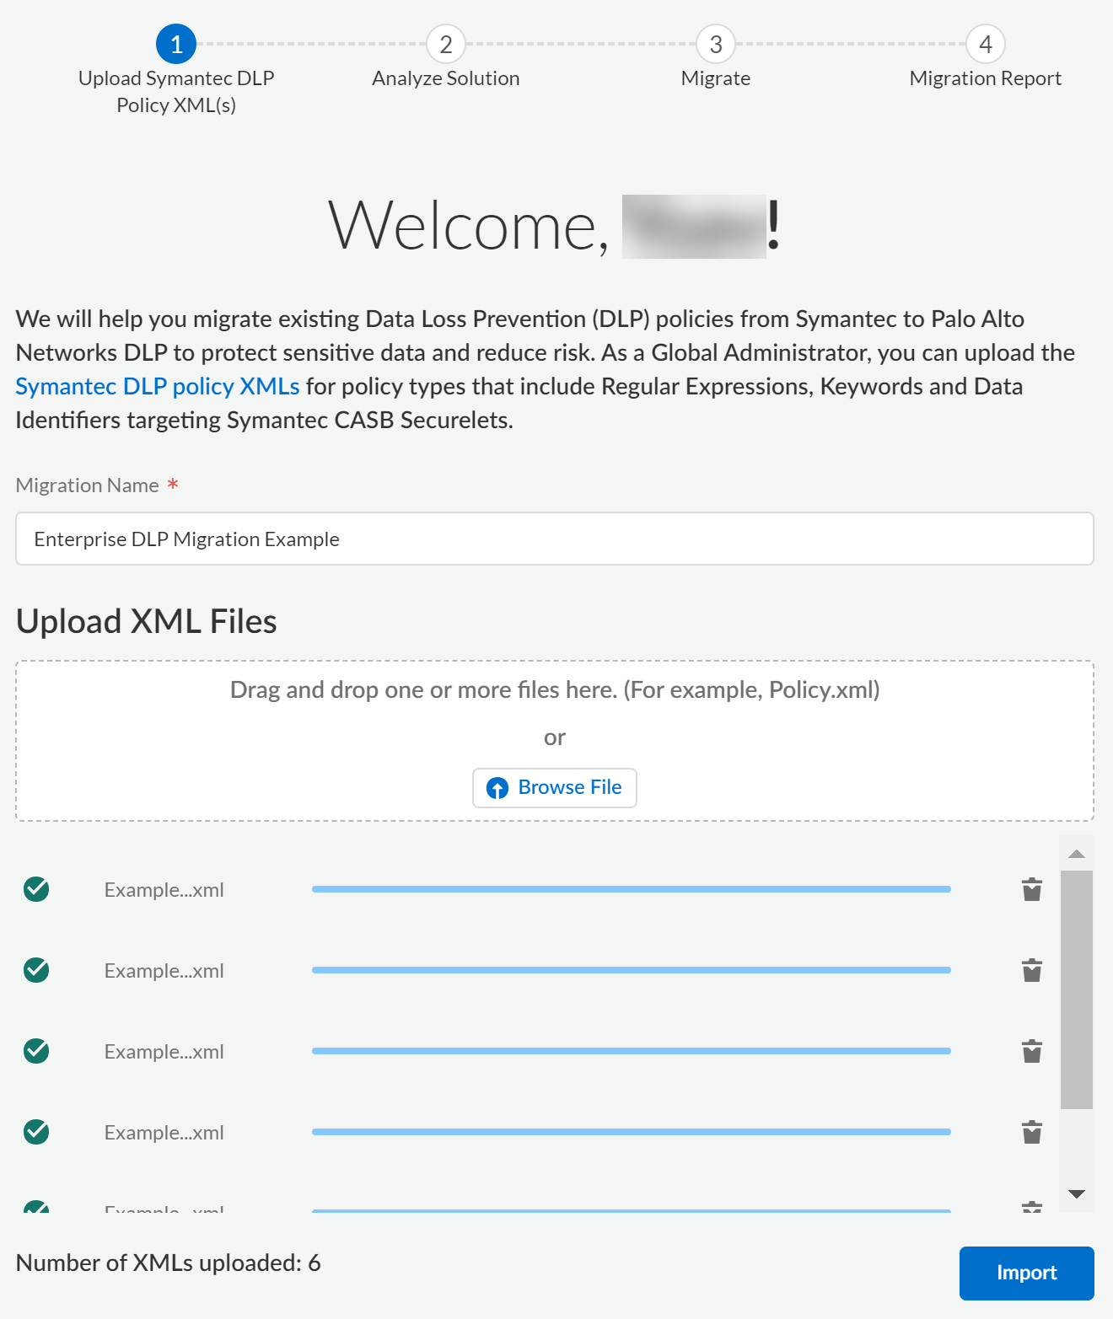Delete the second Example...xml file via trash icon

[1032, 970]
